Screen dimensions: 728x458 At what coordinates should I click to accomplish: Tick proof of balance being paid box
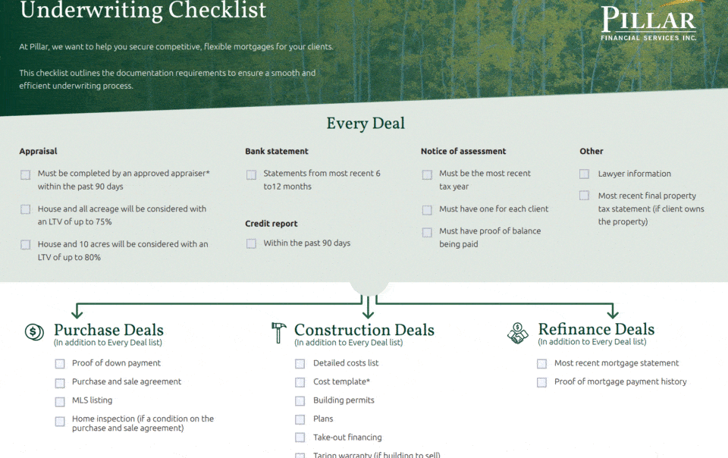(x=427, y=232)
